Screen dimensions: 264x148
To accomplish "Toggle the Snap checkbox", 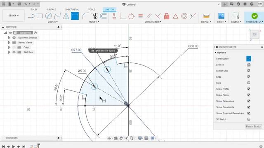I will [x=249, y=77].
